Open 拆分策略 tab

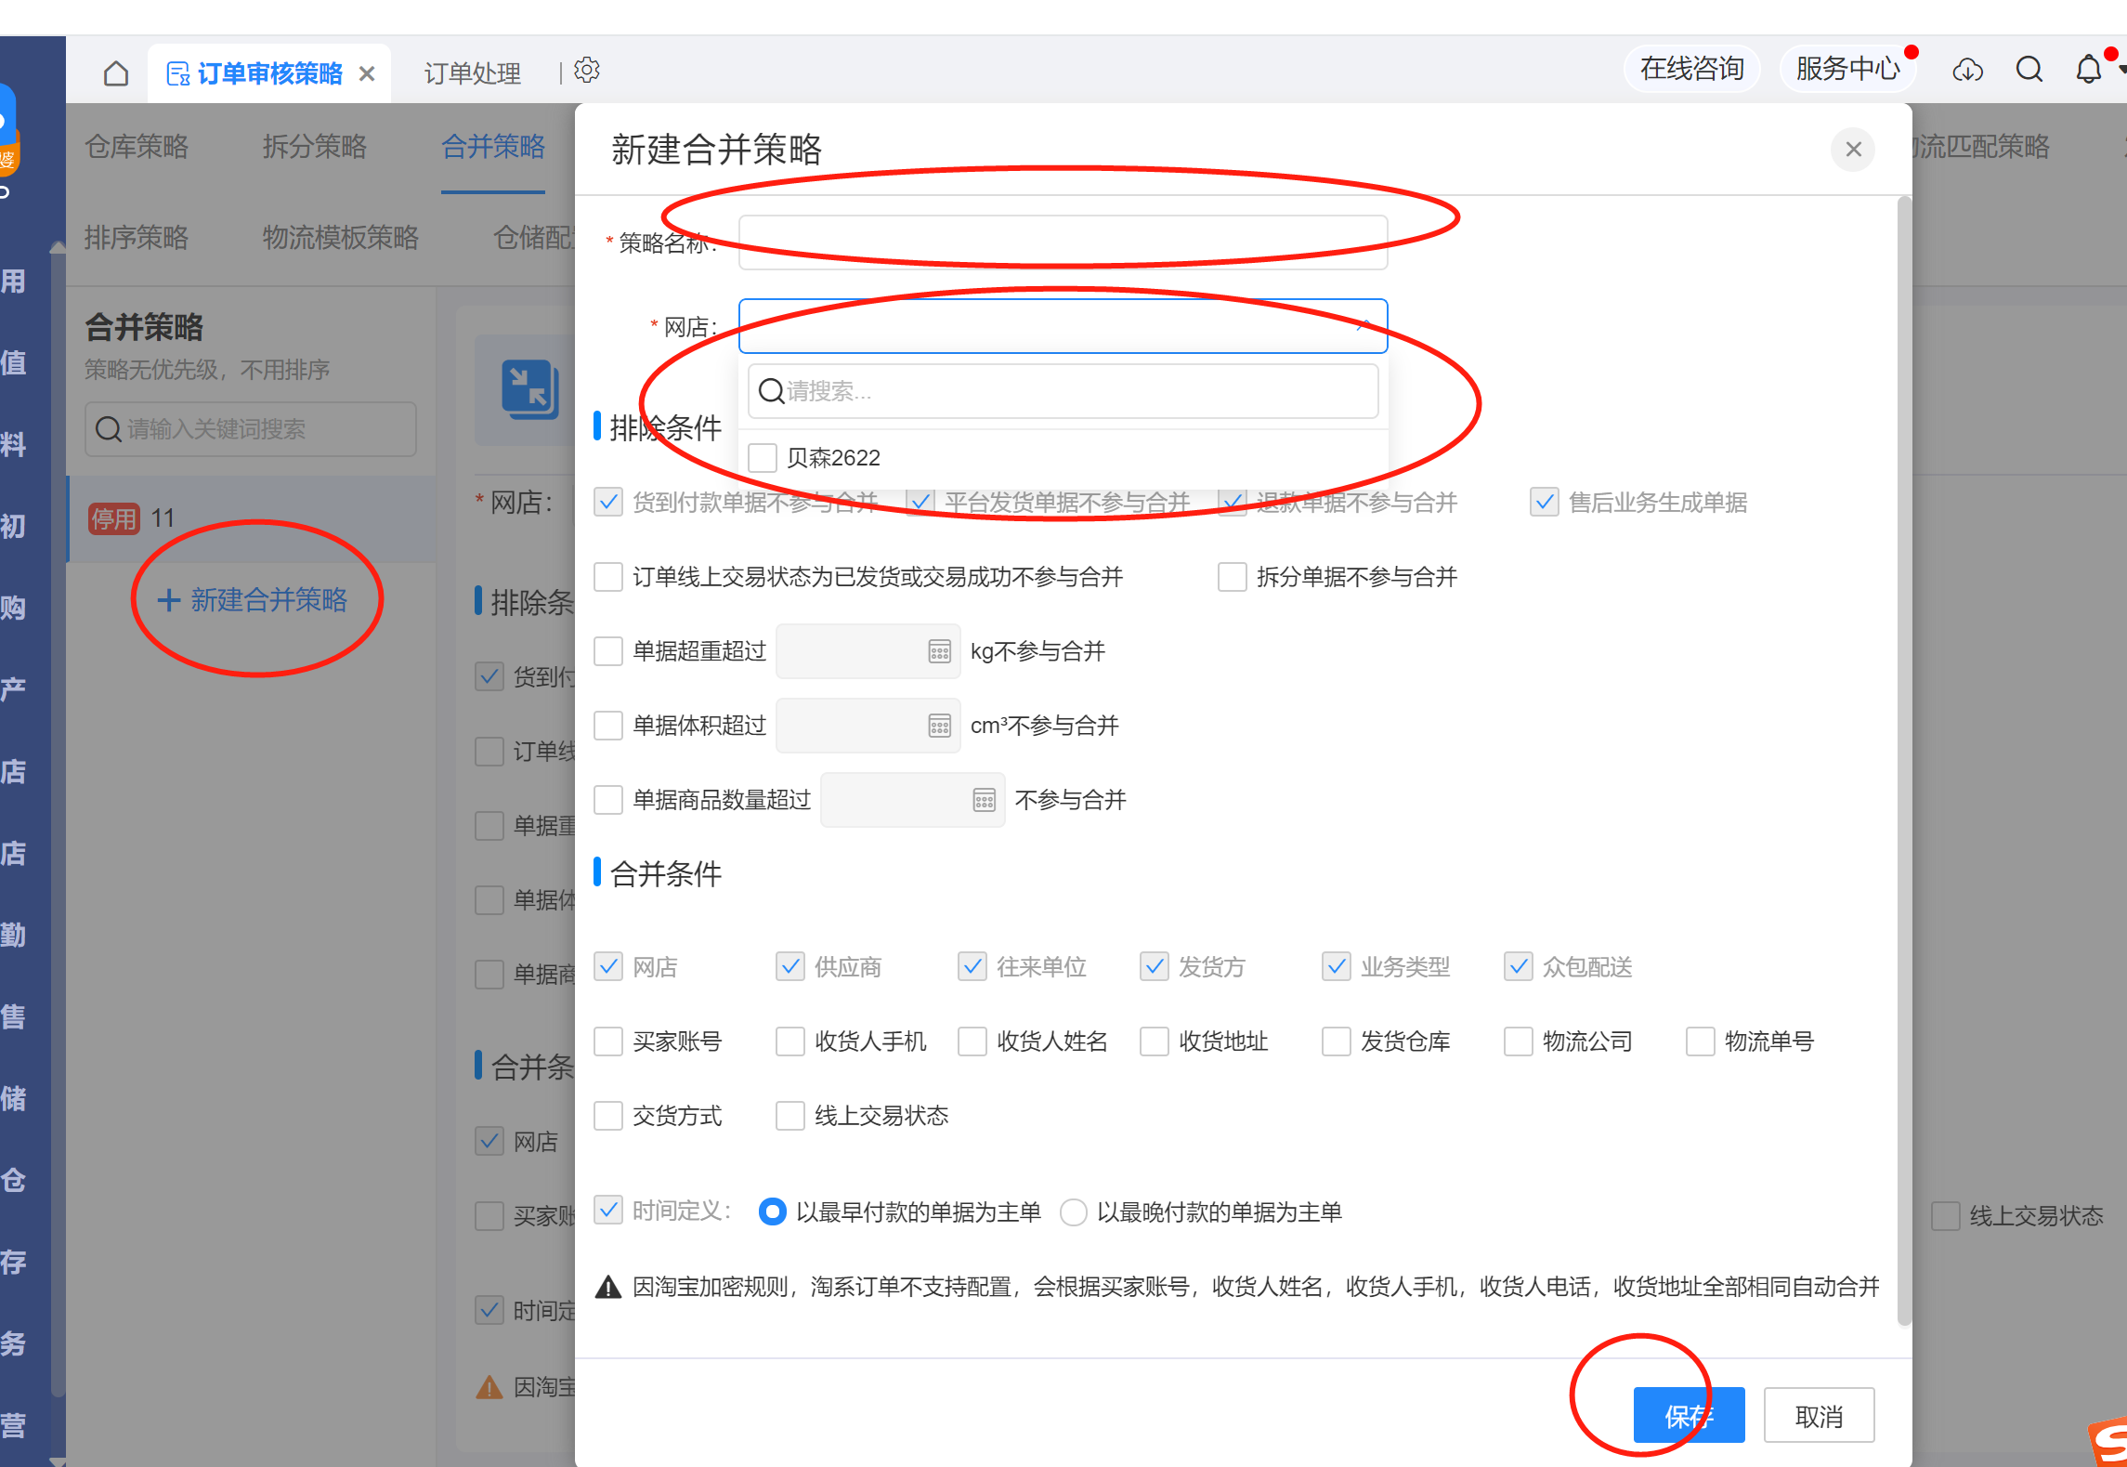click(315, 147)
